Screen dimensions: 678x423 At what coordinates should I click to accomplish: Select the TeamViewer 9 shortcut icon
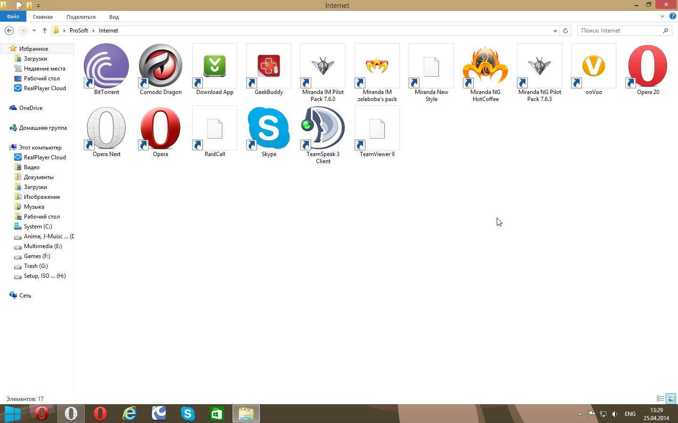pyautogui.click(x=377, y=128)
